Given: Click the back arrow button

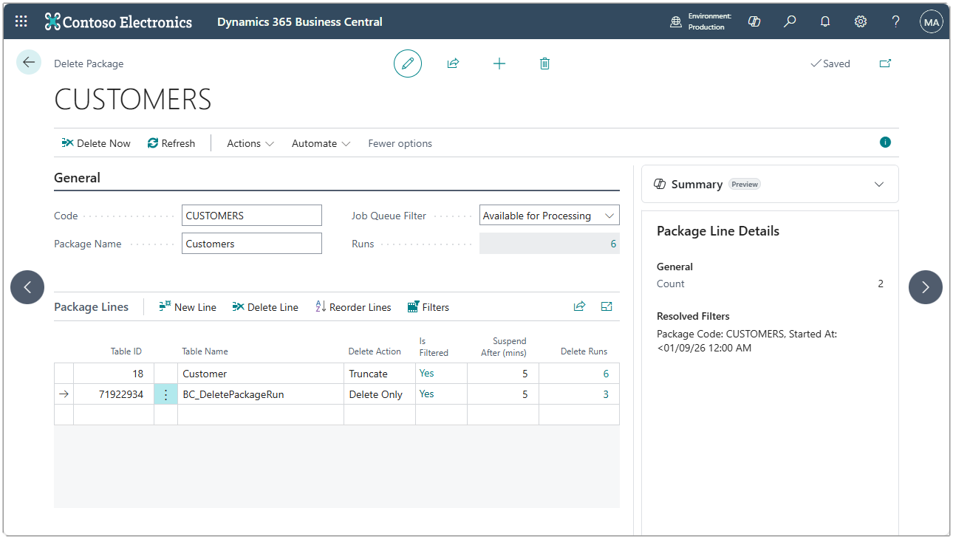Looking at the screenshot, I should pyautogui.click(x=29, y=62).
